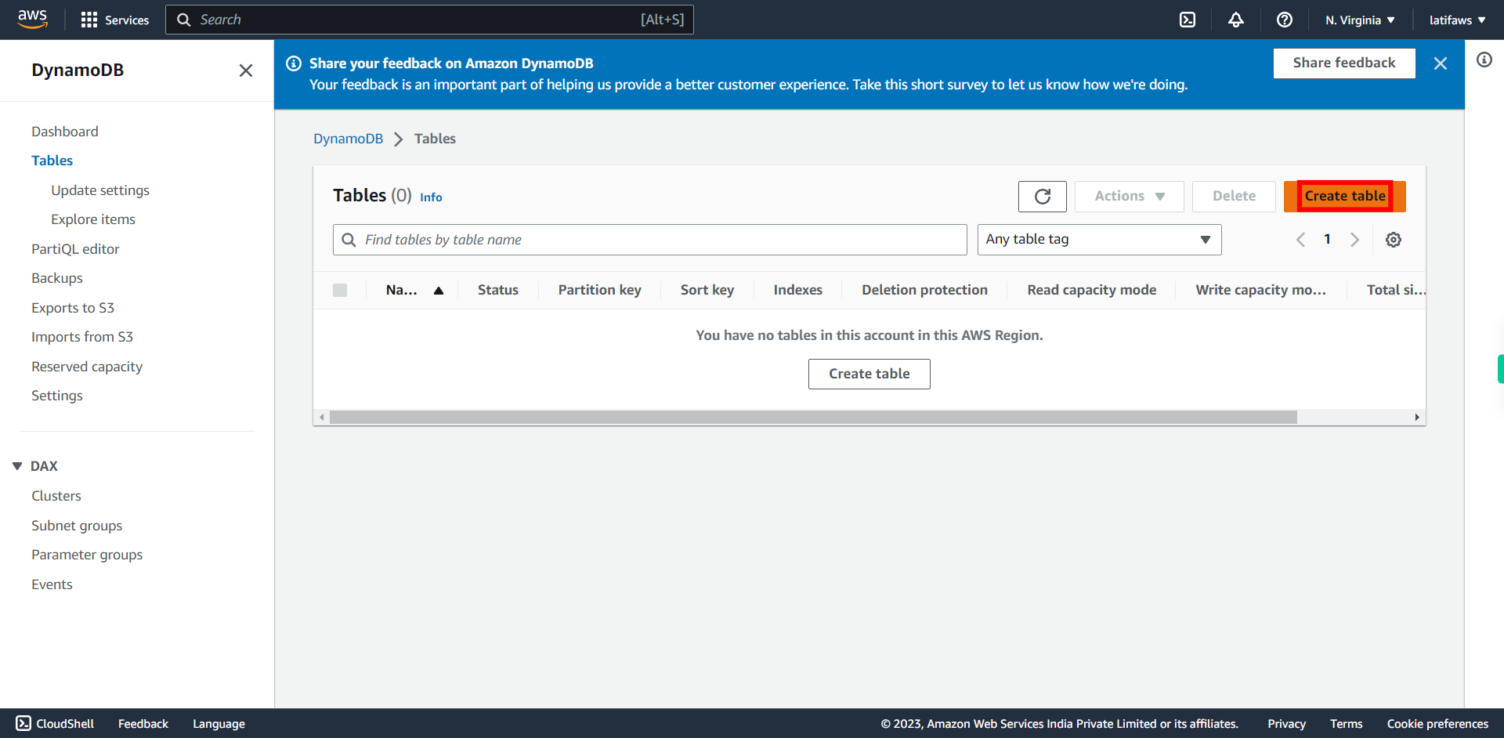This screenshot has height=738, width=1504.
Task: Click Write capacity mode column header
Action: coord(1261,290)
